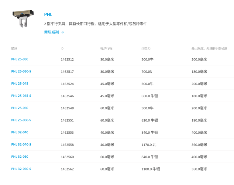This screenshot has height=185, width=234.
Task: Open the PHL 32-040-S product link
Action: coord(21,145)
